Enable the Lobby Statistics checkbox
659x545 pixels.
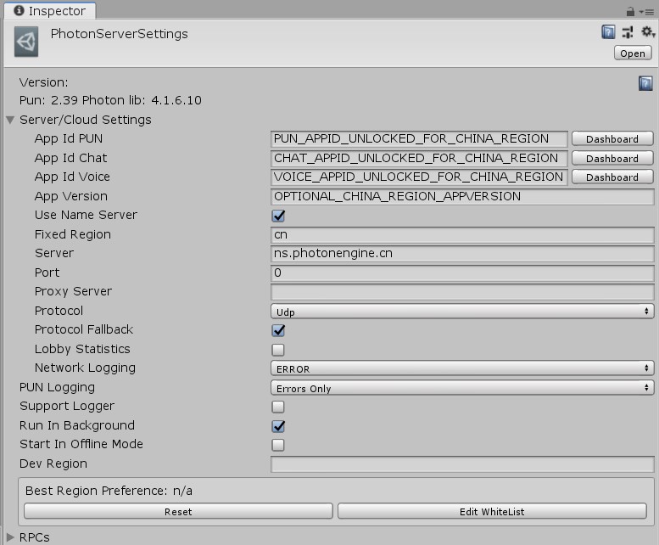[278, 350]
